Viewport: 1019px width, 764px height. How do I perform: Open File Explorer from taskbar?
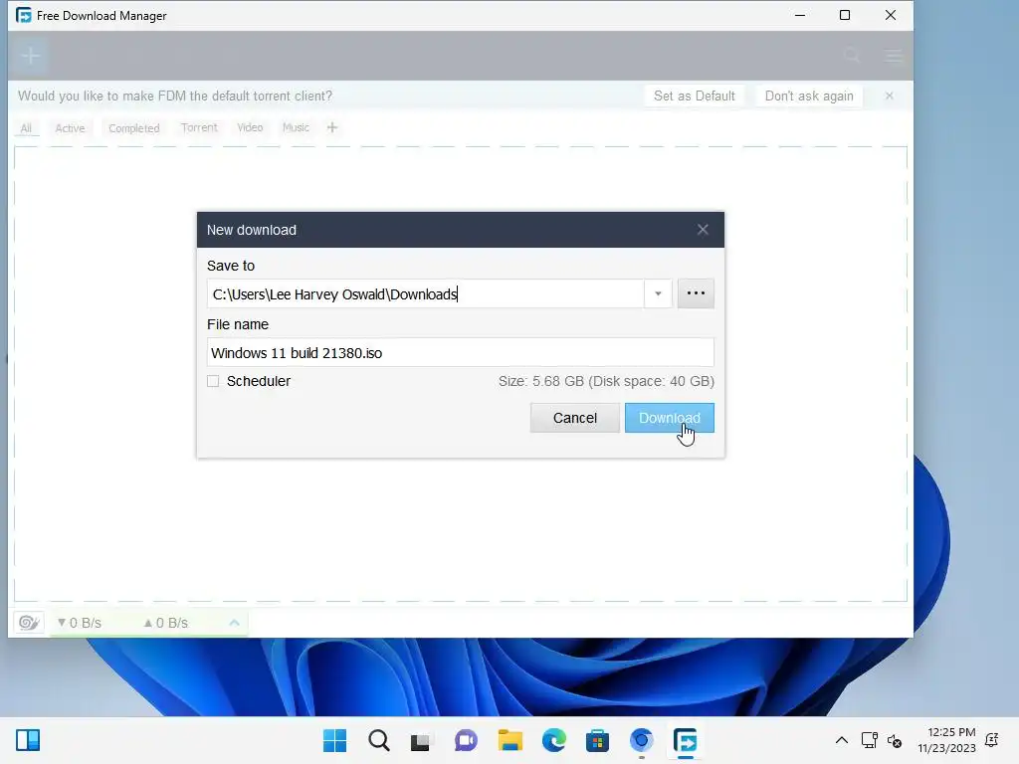510,740
